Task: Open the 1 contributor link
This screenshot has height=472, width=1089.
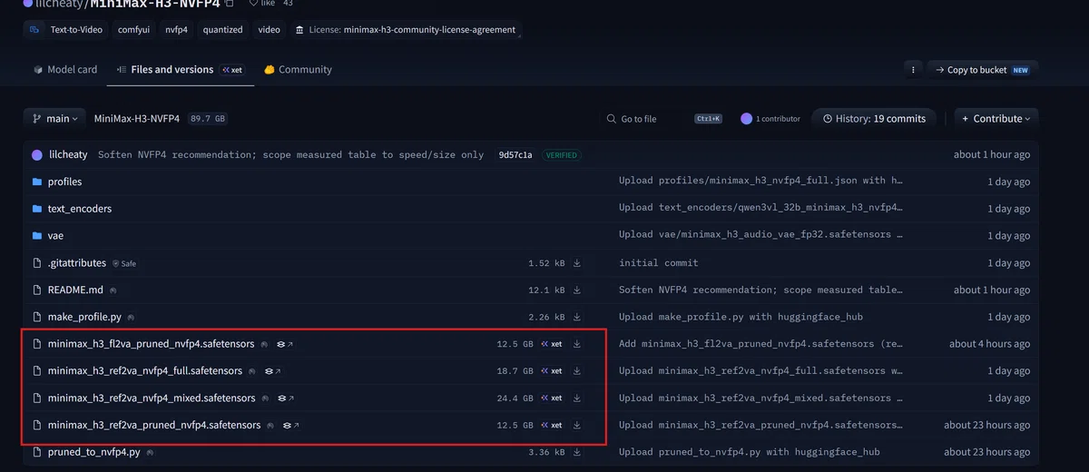Action: coord(770,119)
